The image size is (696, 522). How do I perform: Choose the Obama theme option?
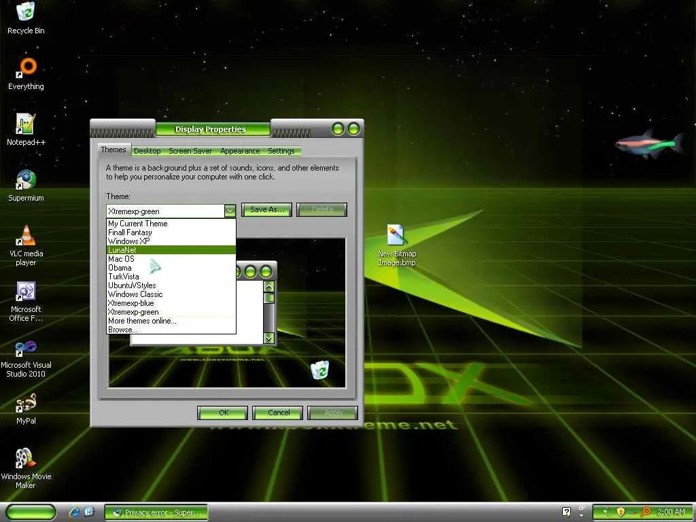pos(171,268)
